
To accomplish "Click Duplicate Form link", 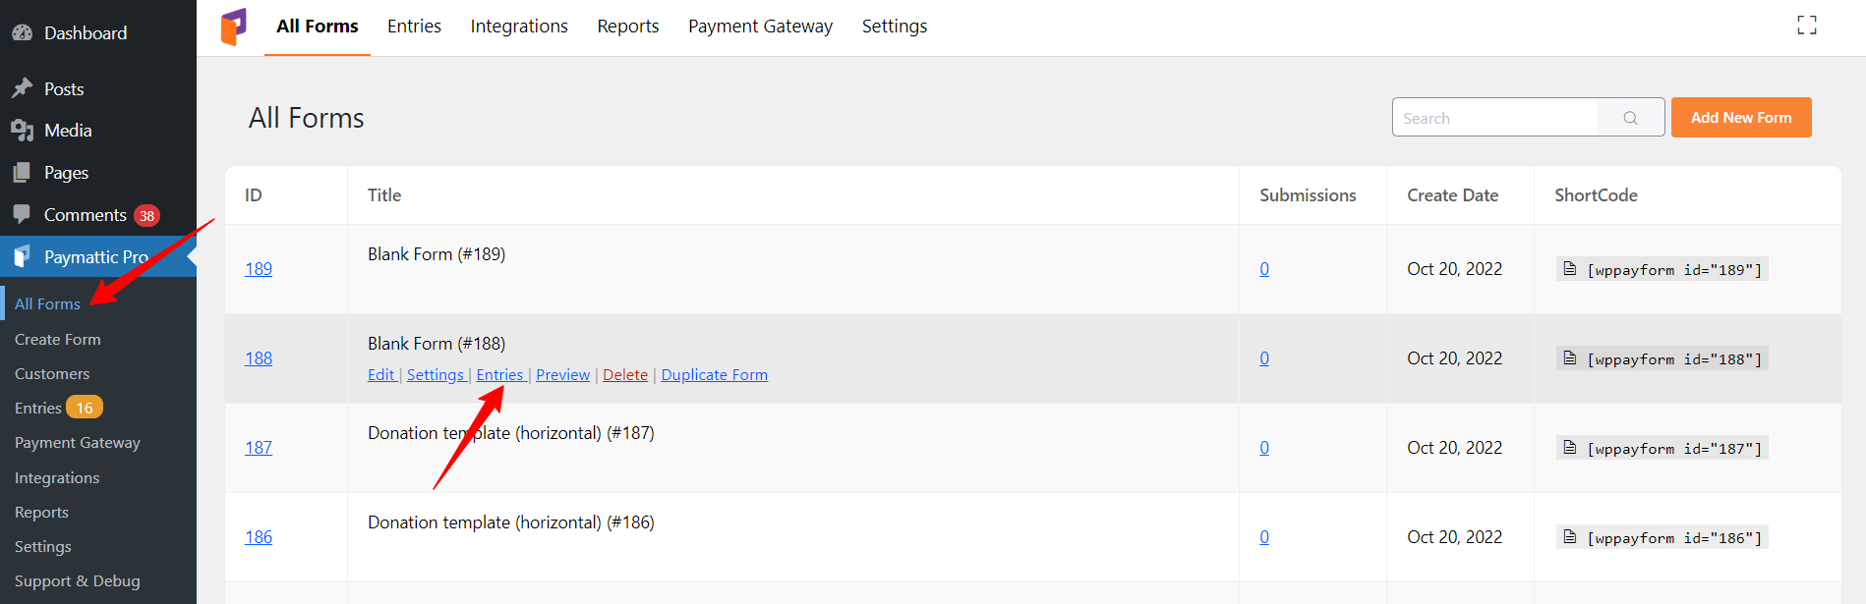I will [x=715, y=375].
